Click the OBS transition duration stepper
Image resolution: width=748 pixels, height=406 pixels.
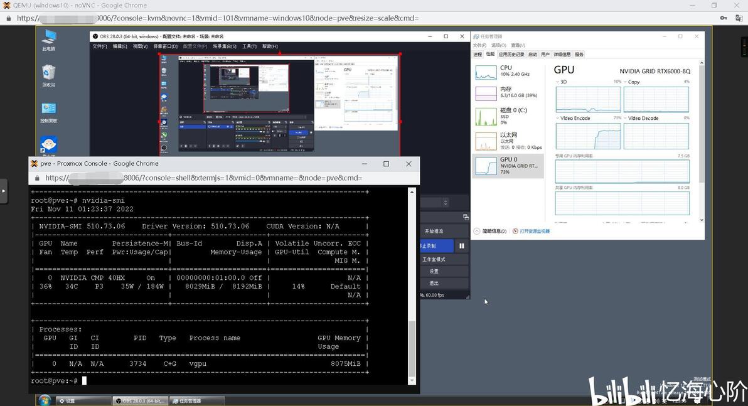[x=445, y=203]
